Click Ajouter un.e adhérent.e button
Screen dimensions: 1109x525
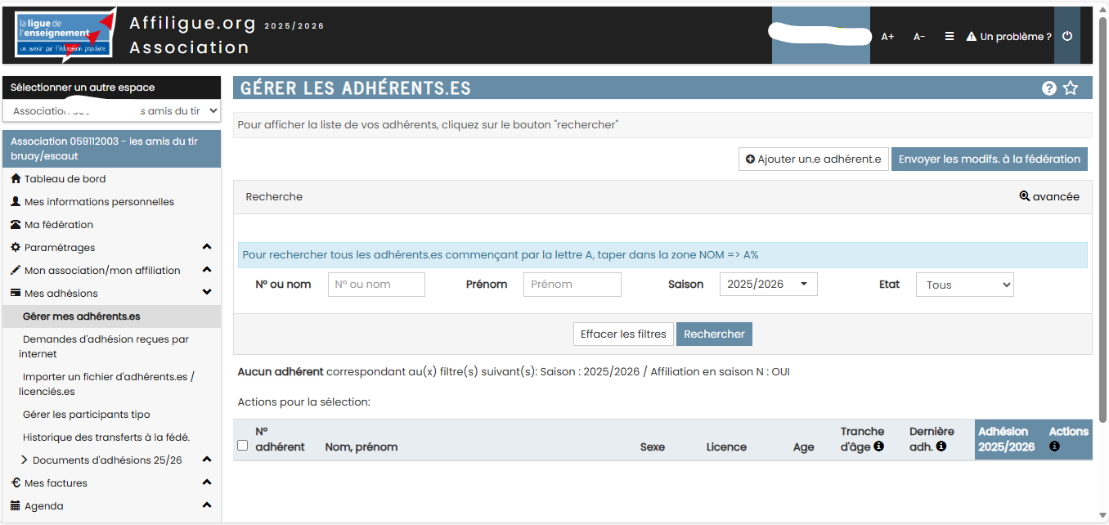point(813,159)
